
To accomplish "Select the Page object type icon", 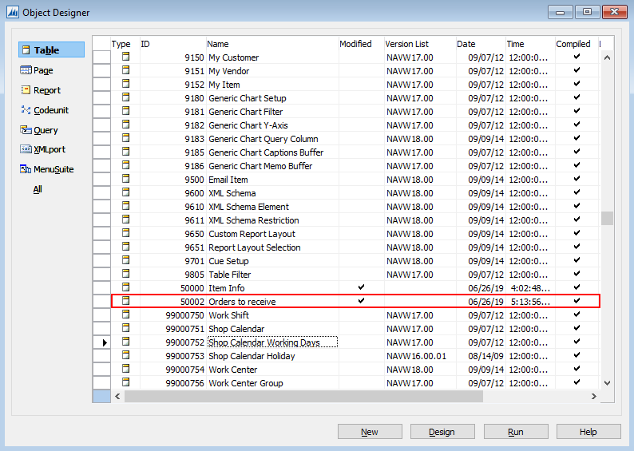I will [x=26, y=70].
